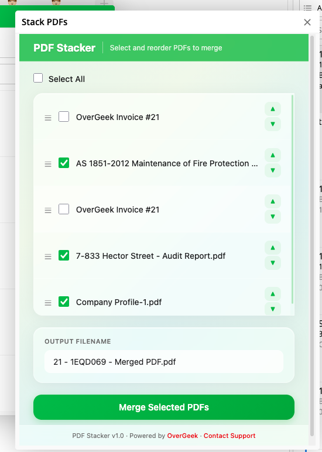This screenshot has width=322, height=452.
Task: Select the 'Company Profile-1.pdf' filename text
Action: pyautogui.click(x=119, y=302)
